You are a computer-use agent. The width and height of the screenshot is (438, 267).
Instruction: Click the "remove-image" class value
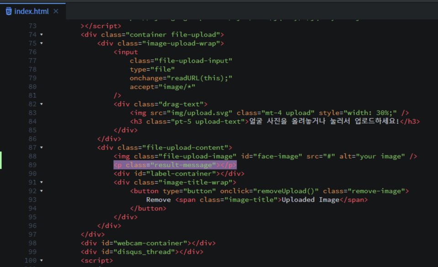click(376, 191)
